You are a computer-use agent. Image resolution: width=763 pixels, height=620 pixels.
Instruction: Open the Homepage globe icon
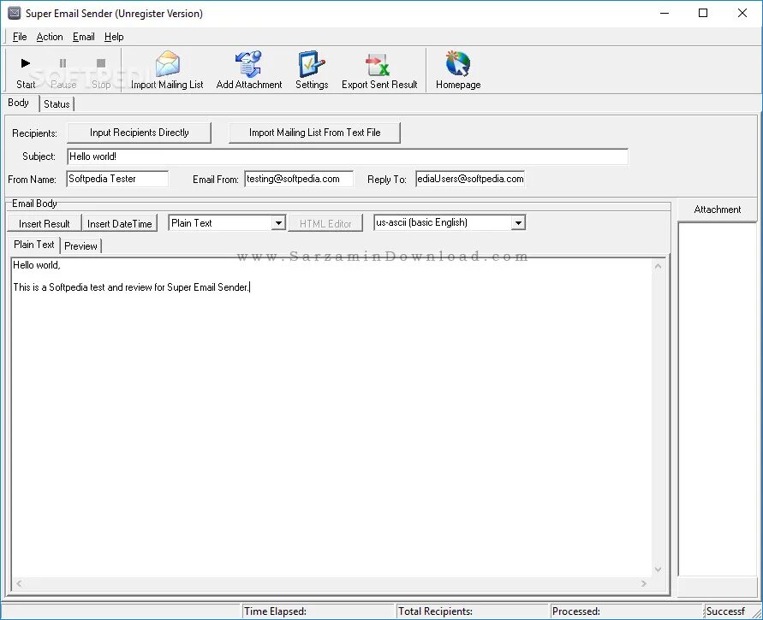click(457, 63)
